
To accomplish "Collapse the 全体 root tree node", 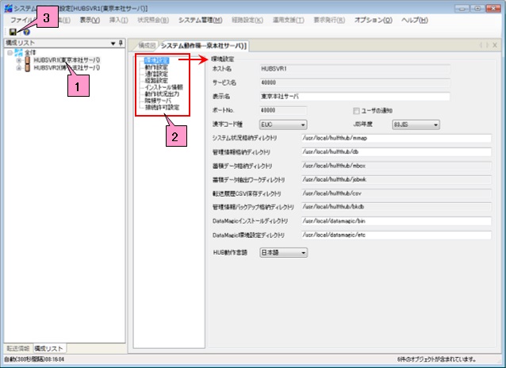I will tap(10, 52).
